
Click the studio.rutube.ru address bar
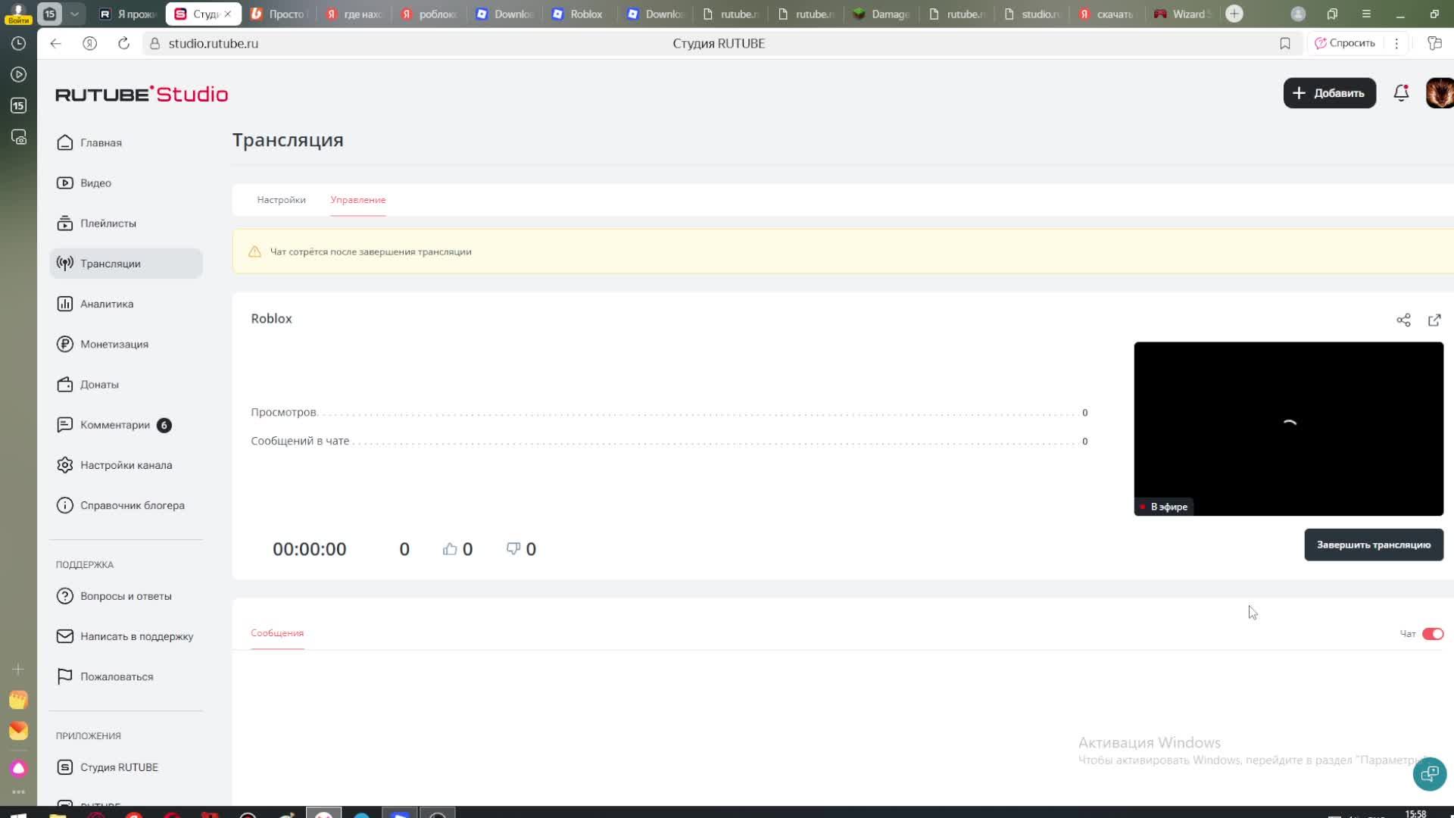point(214,44)
